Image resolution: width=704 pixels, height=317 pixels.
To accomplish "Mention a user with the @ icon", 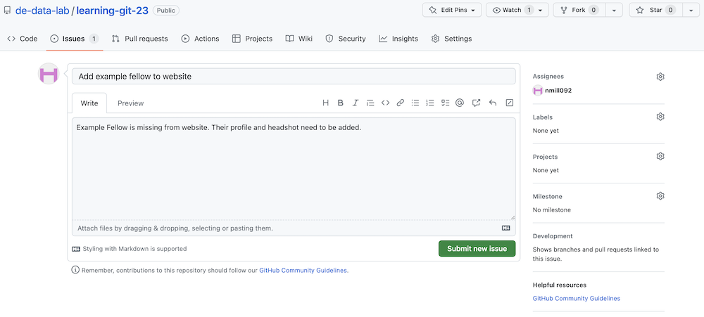I will [x=460, y=103].
